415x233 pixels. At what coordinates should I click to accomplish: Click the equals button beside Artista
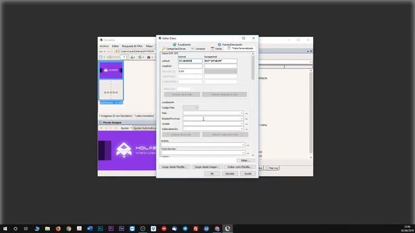248,145
